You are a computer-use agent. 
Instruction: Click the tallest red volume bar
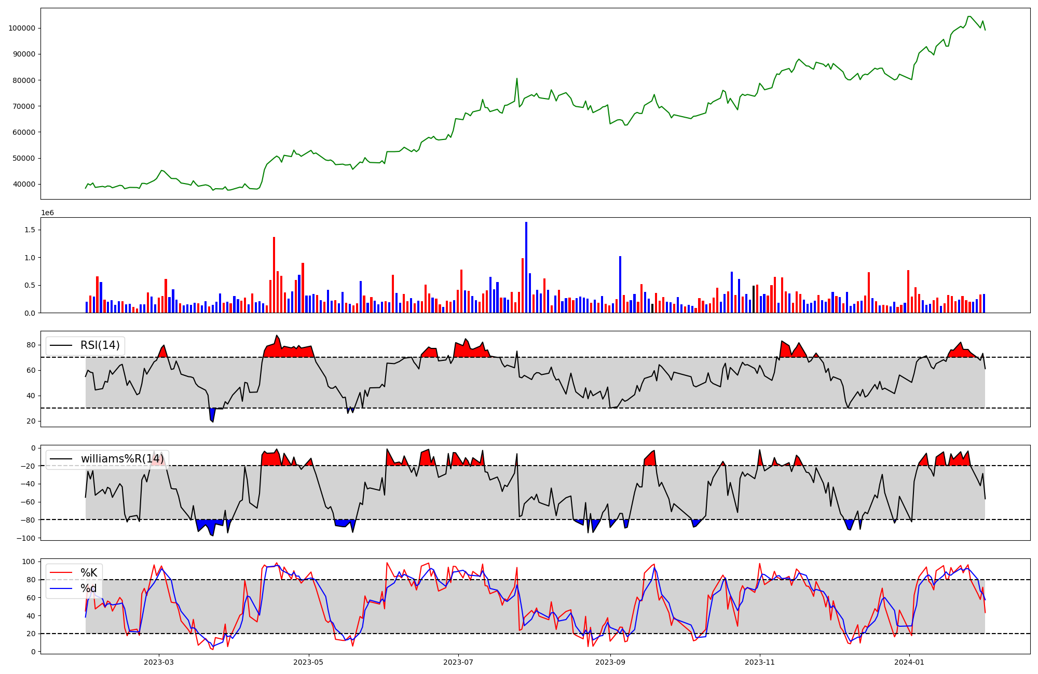274,275
